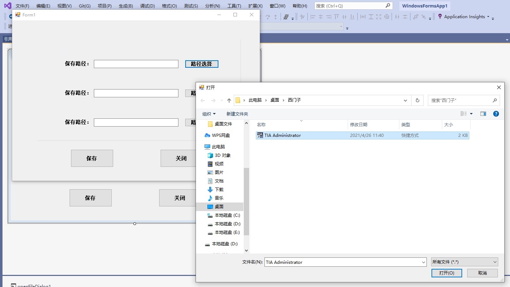Open the 调试 debug menu

coord(147,5)
